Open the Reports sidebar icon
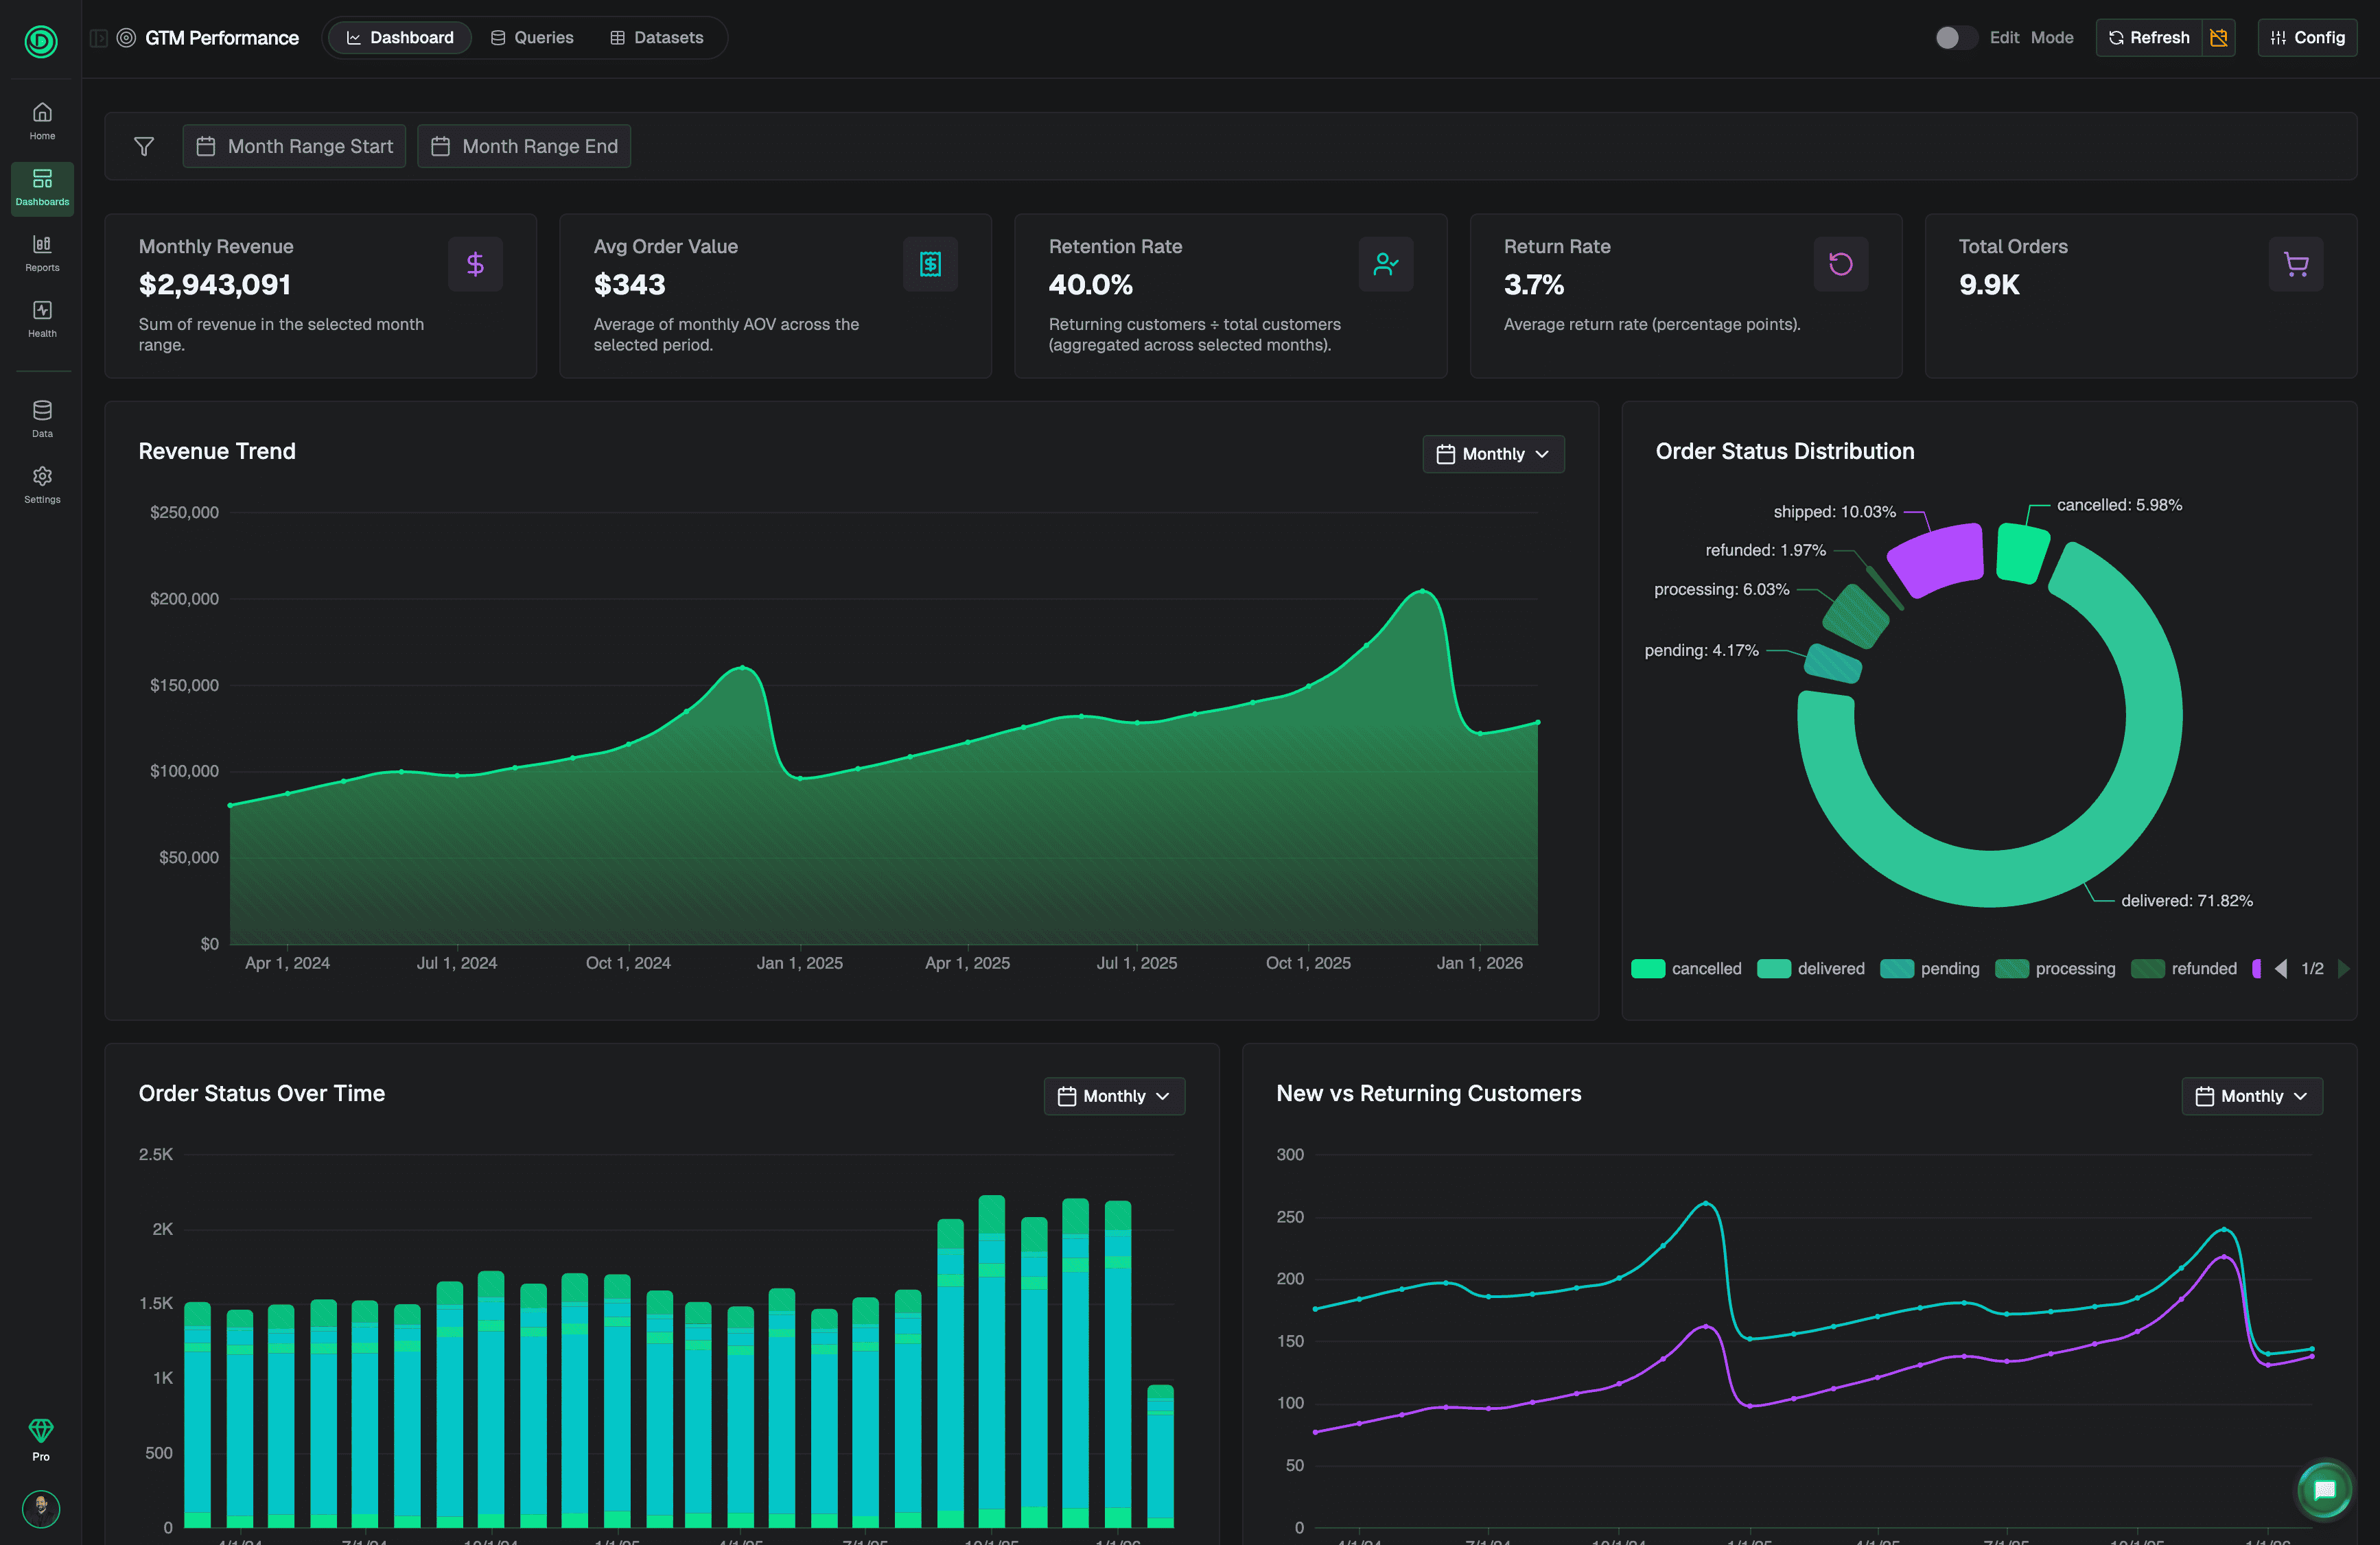Image resolution: width=2380 pixels, height=1545 pixels. [x=42, y=252]
